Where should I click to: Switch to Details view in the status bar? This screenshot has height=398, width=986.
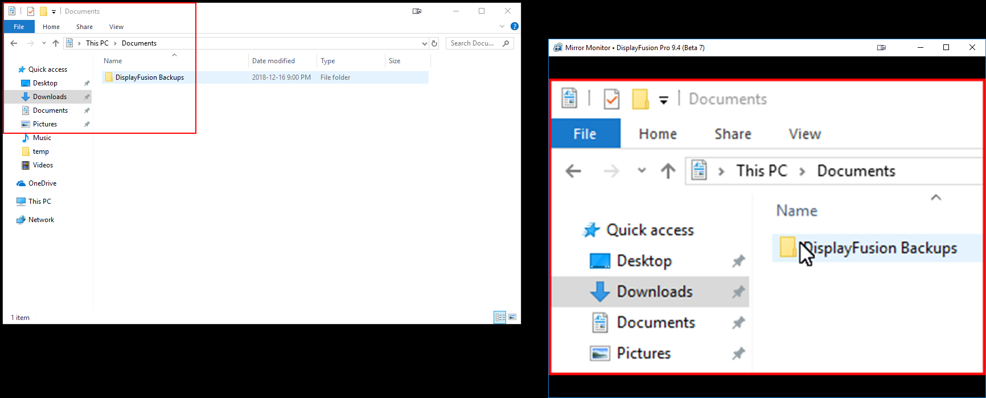coord(500,317)
